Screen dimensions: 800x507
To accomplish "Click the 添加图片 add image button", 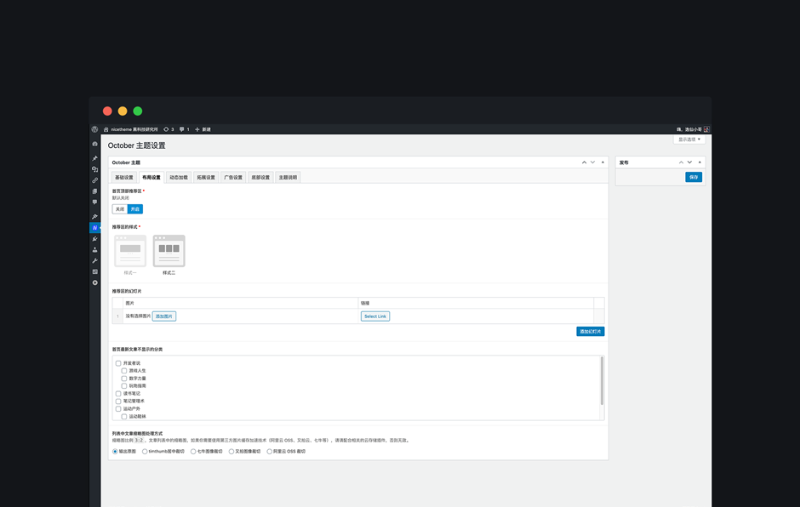I will coord(164,316).
